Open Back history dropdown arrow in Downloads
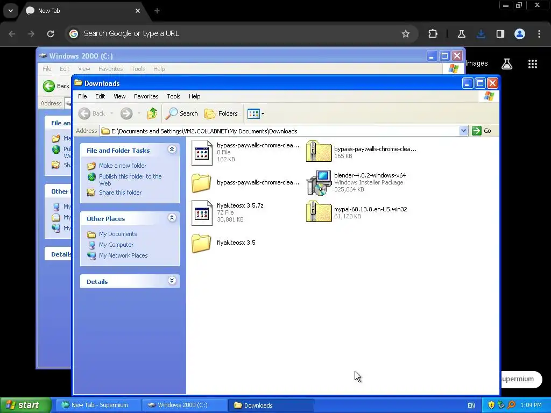This screenshot has height=413, width=551. tap(112, 113)
